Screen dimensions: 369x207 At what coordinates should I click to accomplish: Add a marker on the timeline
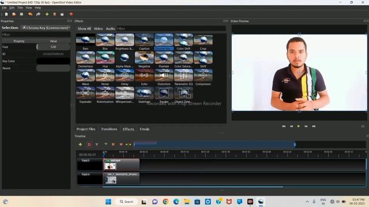coord(106,144)
